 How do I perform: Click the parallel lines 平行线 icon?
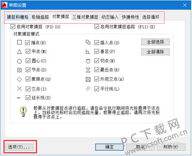click(88, 88)
